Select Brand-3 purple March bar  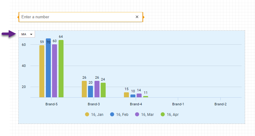click(97, 89)
